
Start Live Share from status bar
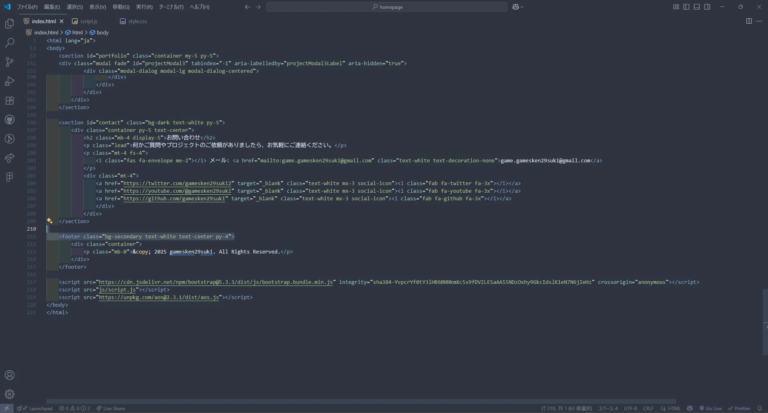tap(110, 408)
